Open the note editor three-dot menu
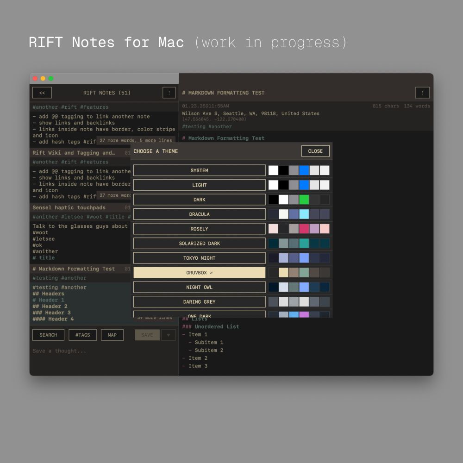Viewport: 463px width, 463px height. tap(422, 93)
